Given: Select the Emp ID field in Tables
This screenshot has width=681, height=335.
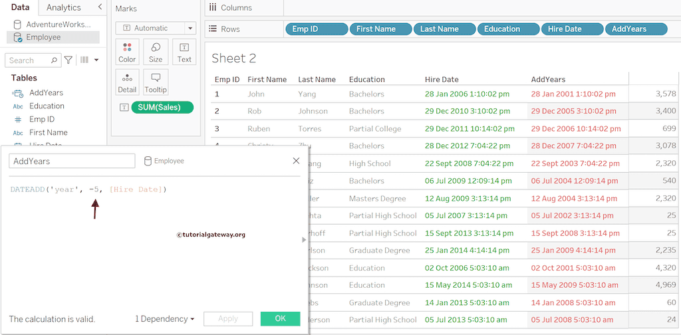Looking at the screenshot, I should [42, 120].
